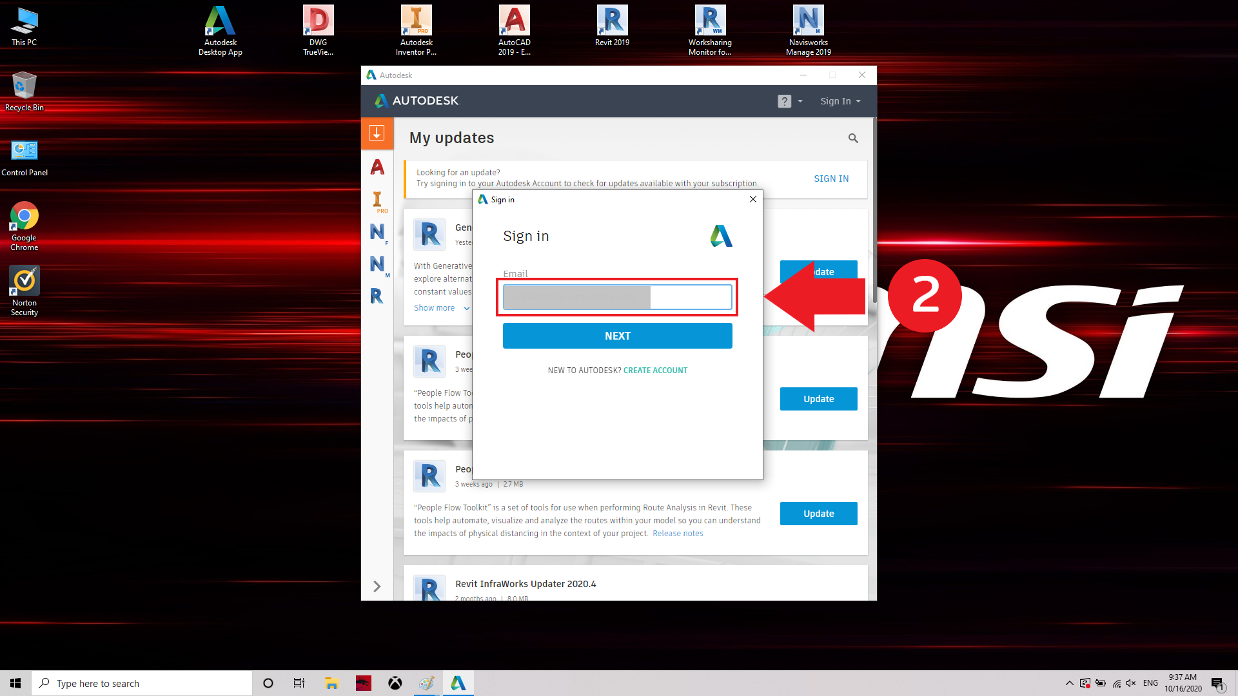Select the Revit icon in the sidebar
Image resolution: width=1238 pixels, height=696 pixels.
pyautogui.click(x=377, y=296)
